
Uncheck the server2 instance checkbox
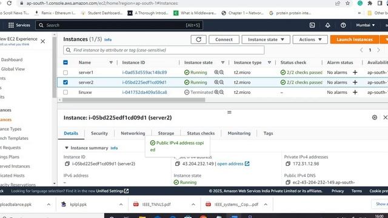(65, 82)
